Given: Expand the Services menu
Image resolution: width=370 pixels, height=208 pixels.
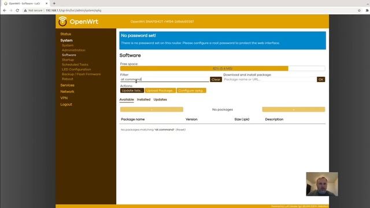Looking at the screenshot, I should click(x=67, y=85).
